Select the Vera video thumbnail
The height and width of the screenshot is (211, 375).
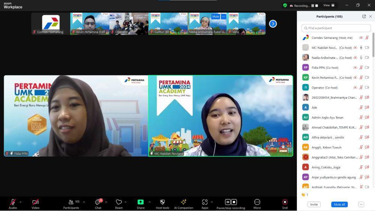pyautogui.click(x=246, y=24)
